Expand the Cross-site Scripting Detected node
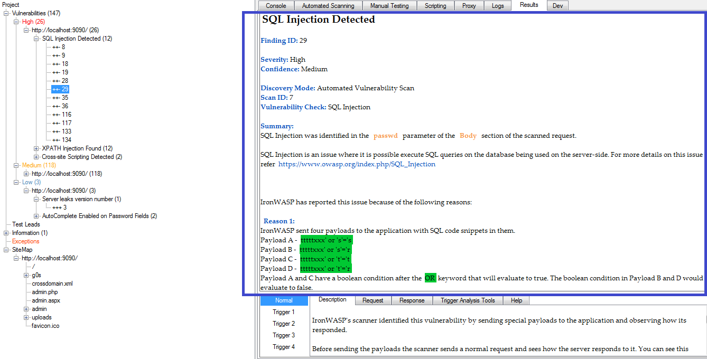Image resolution: width=707 pixels, height=359 pixels. [37, 156]
